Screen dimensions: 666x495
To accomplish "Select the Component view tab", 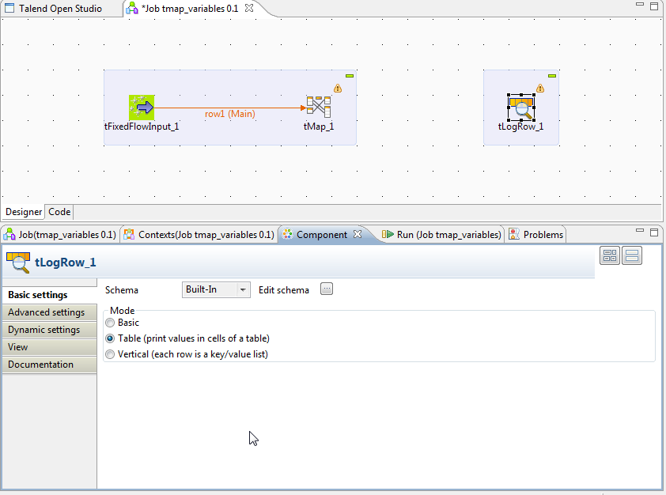I will [322, 235].
